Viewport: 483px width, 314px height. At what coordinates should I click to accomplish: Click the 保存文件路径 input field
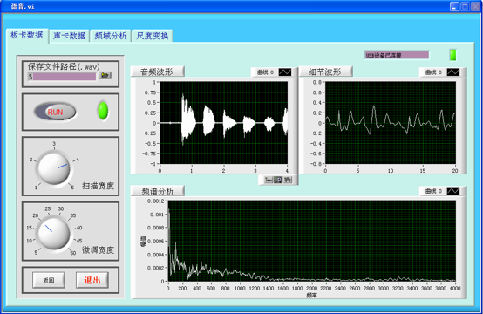point(62,77)
